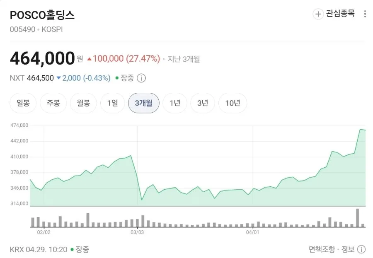
Task: Click the blue down-triangle NXT change indicator
Action: (58, 78)
